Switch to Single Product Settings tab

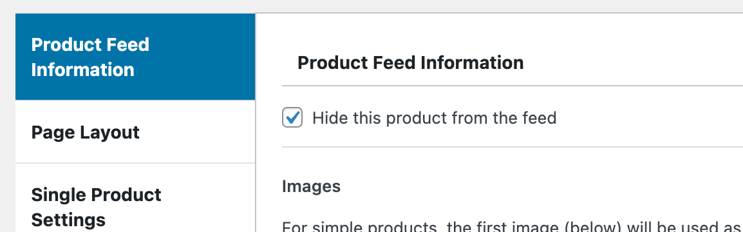(135, 208)
